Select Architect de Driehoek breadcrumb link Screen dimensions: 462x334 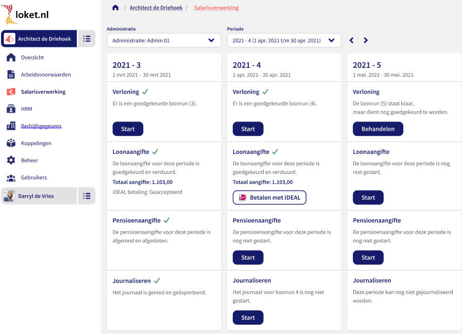pyautogui.click(x=156, y=8)
